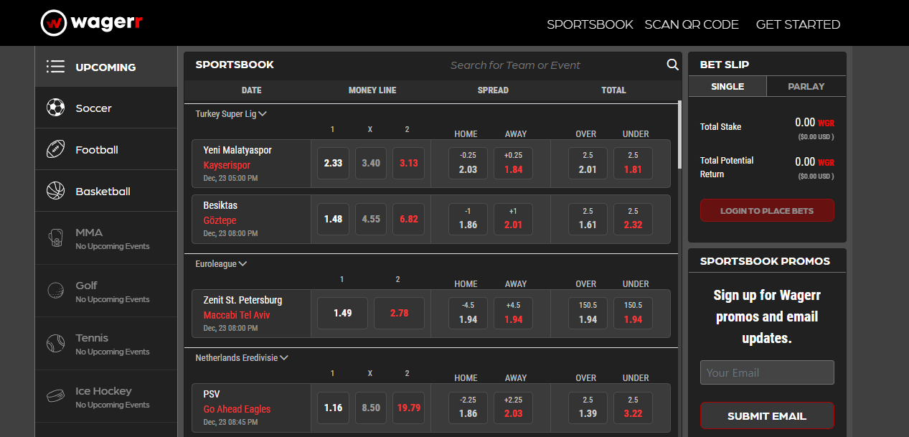Select away spread +1 at 2.01
909x437 pixels.
tap(513, 219)
